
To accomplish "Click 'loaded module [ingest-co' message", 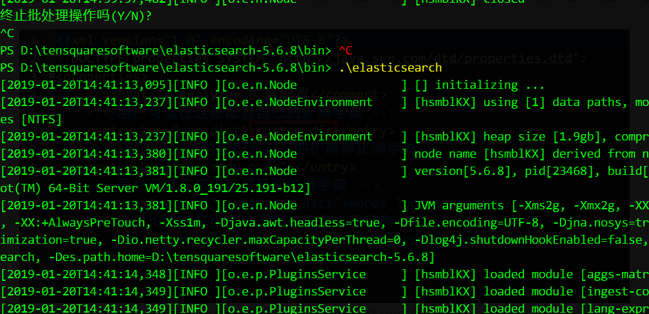I will click(x=566, y=292).
